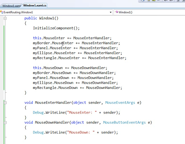Open the Window1() members dropdown
This screenshot has height=144, width=185.
[149, 12]
